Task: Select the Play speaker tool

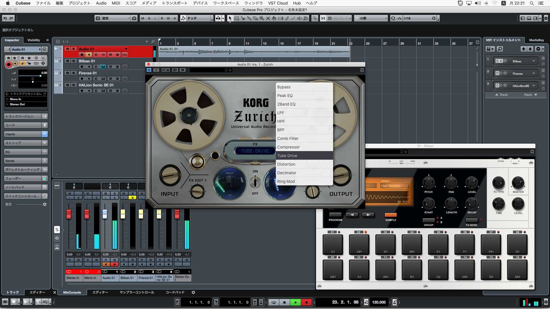Action: tap(300, 18)
